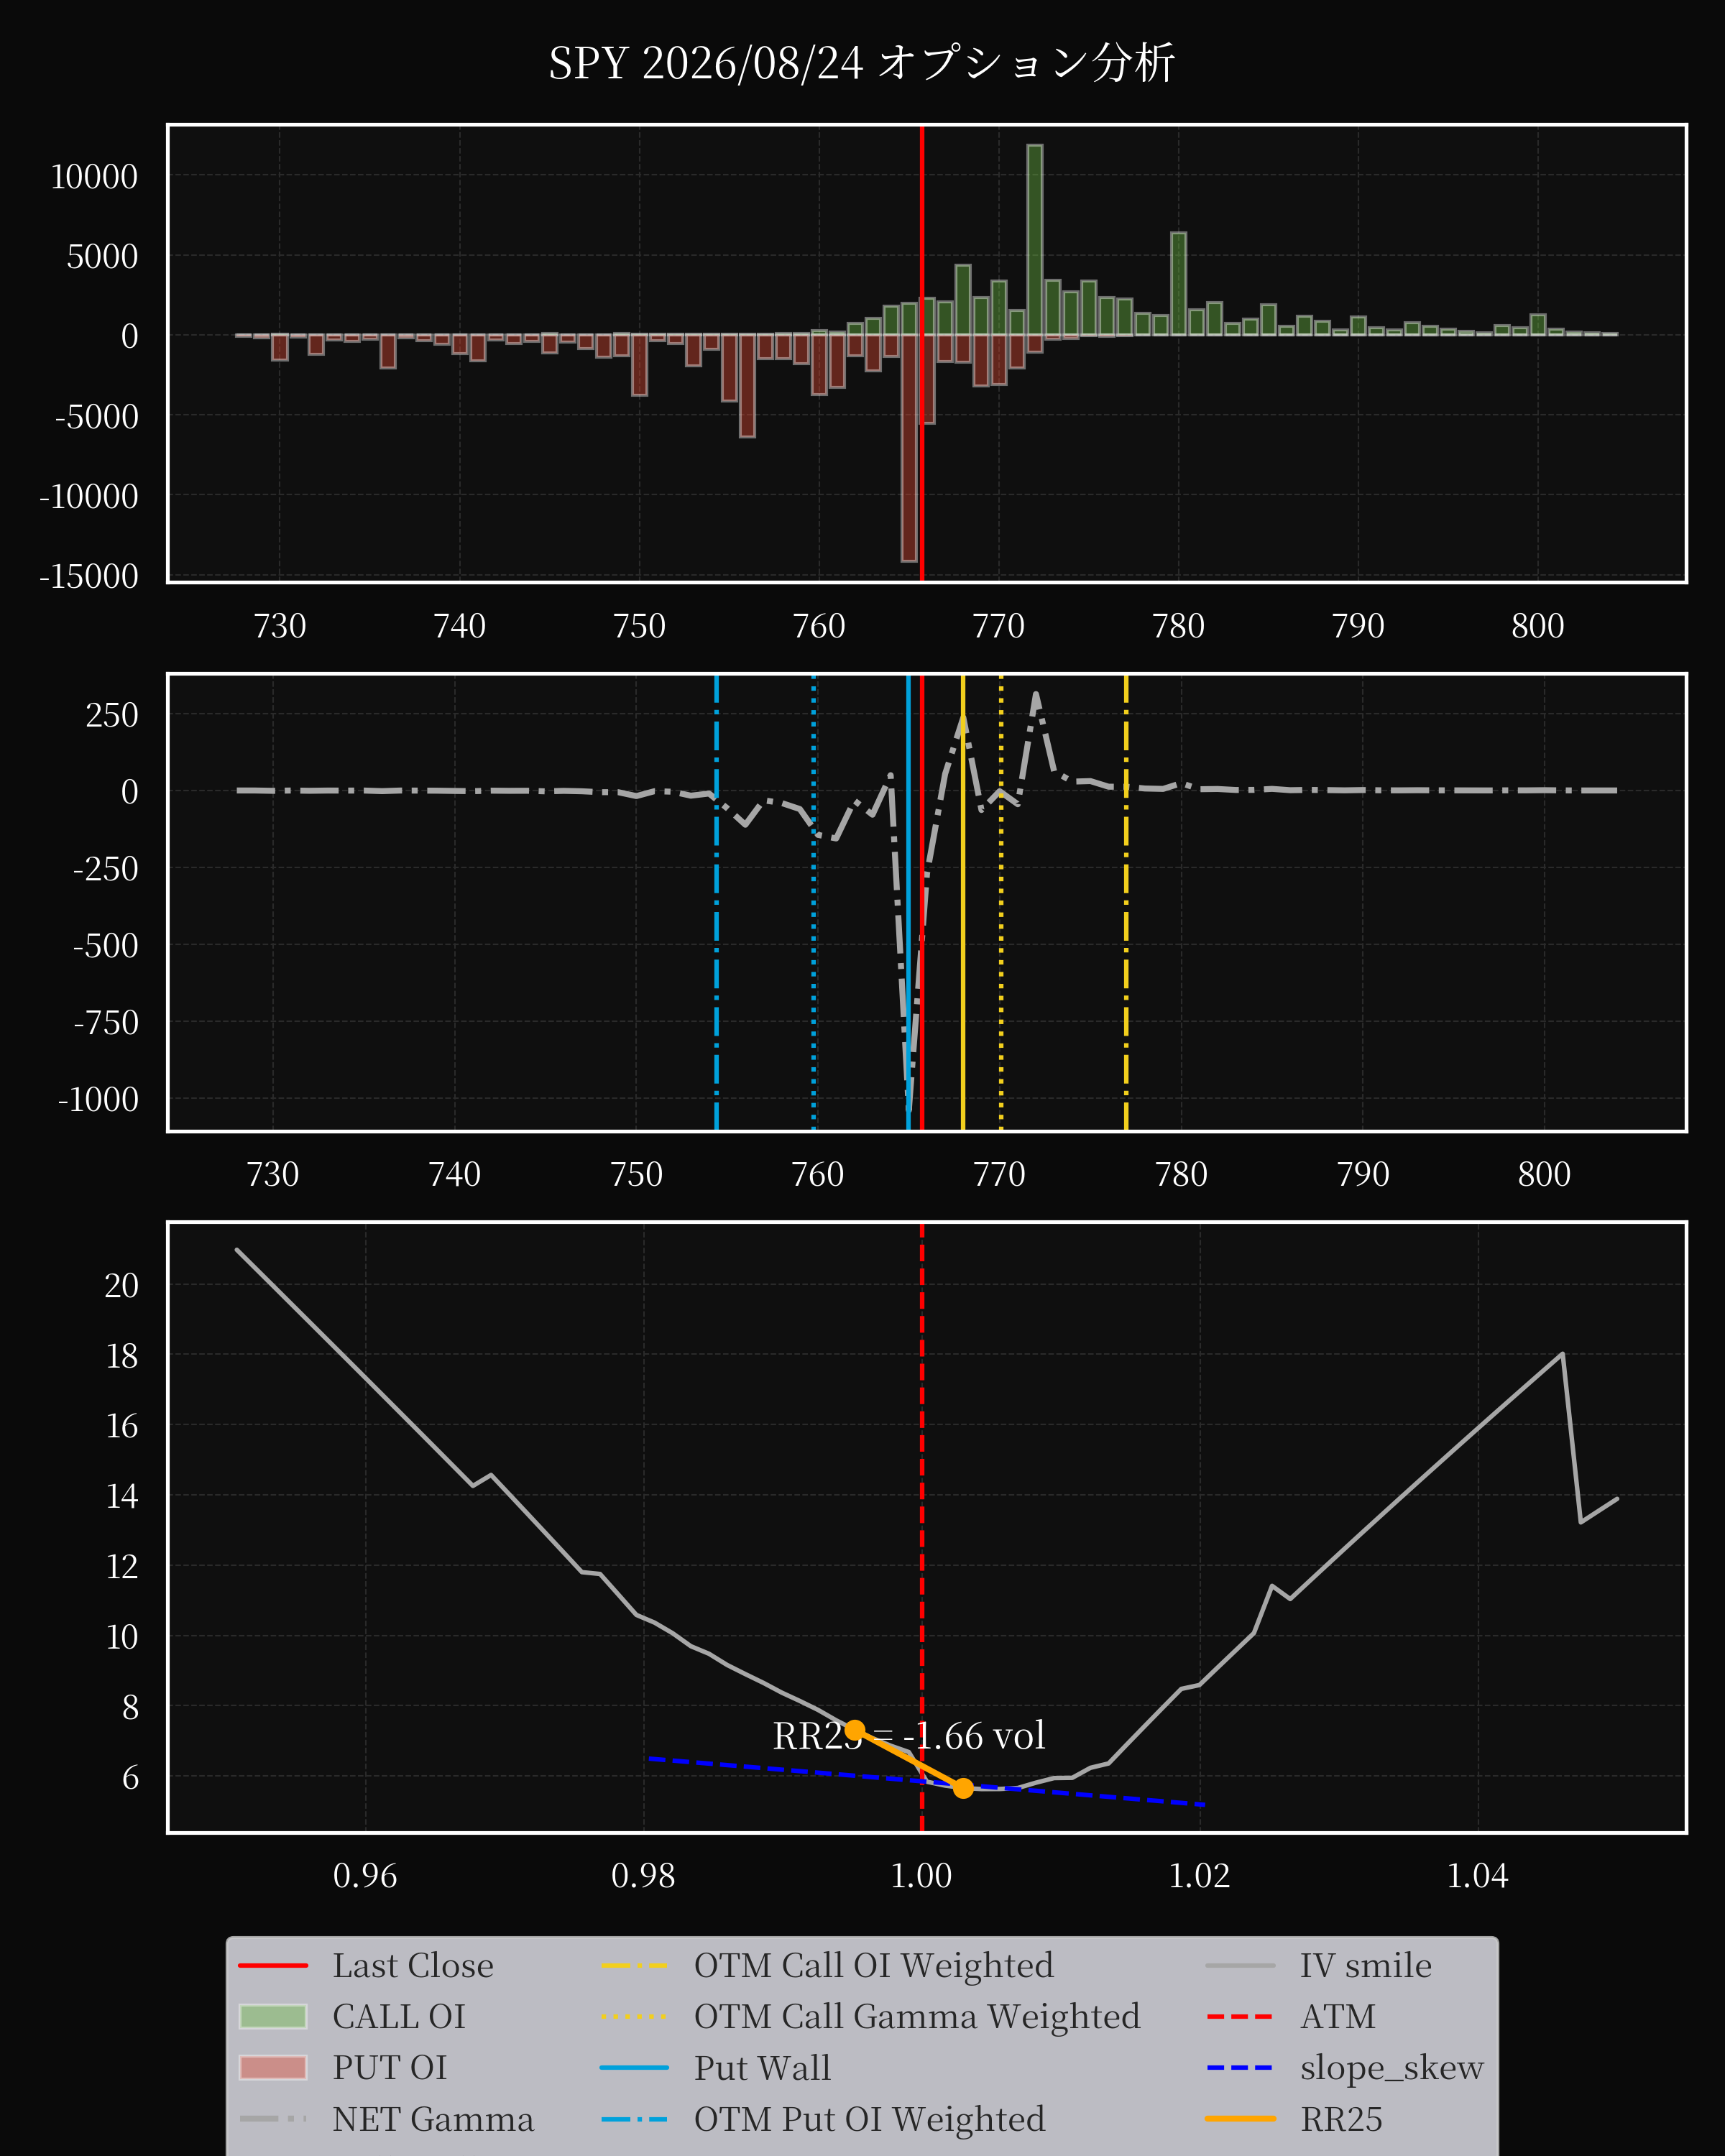This screenshot has height=2156, width=1725.
Task: Click the 'OTM Put OI Weighted' legend label
Action: click(869, 2120)
